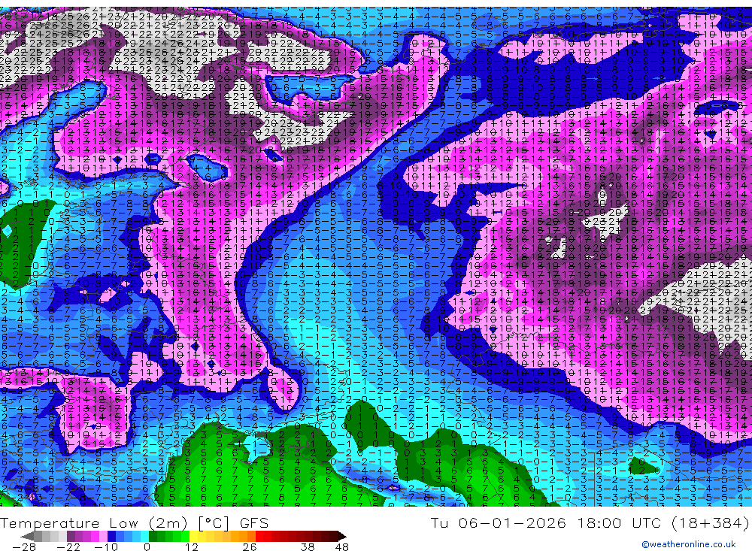752x551 pixels.
Task: Click the '12' legend label
Action: click(x=192, y=546)
